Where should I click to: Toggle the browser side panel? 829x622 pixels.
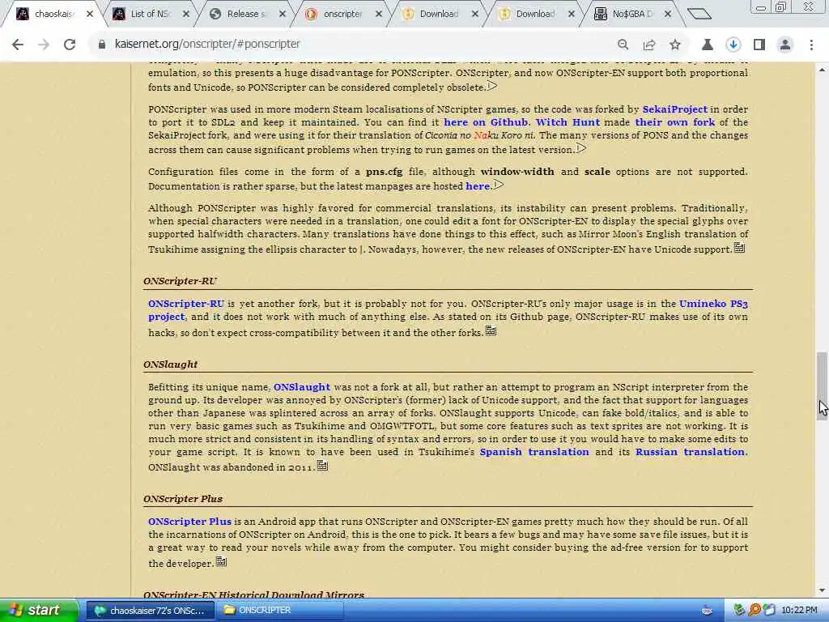(x=759, y=45)
